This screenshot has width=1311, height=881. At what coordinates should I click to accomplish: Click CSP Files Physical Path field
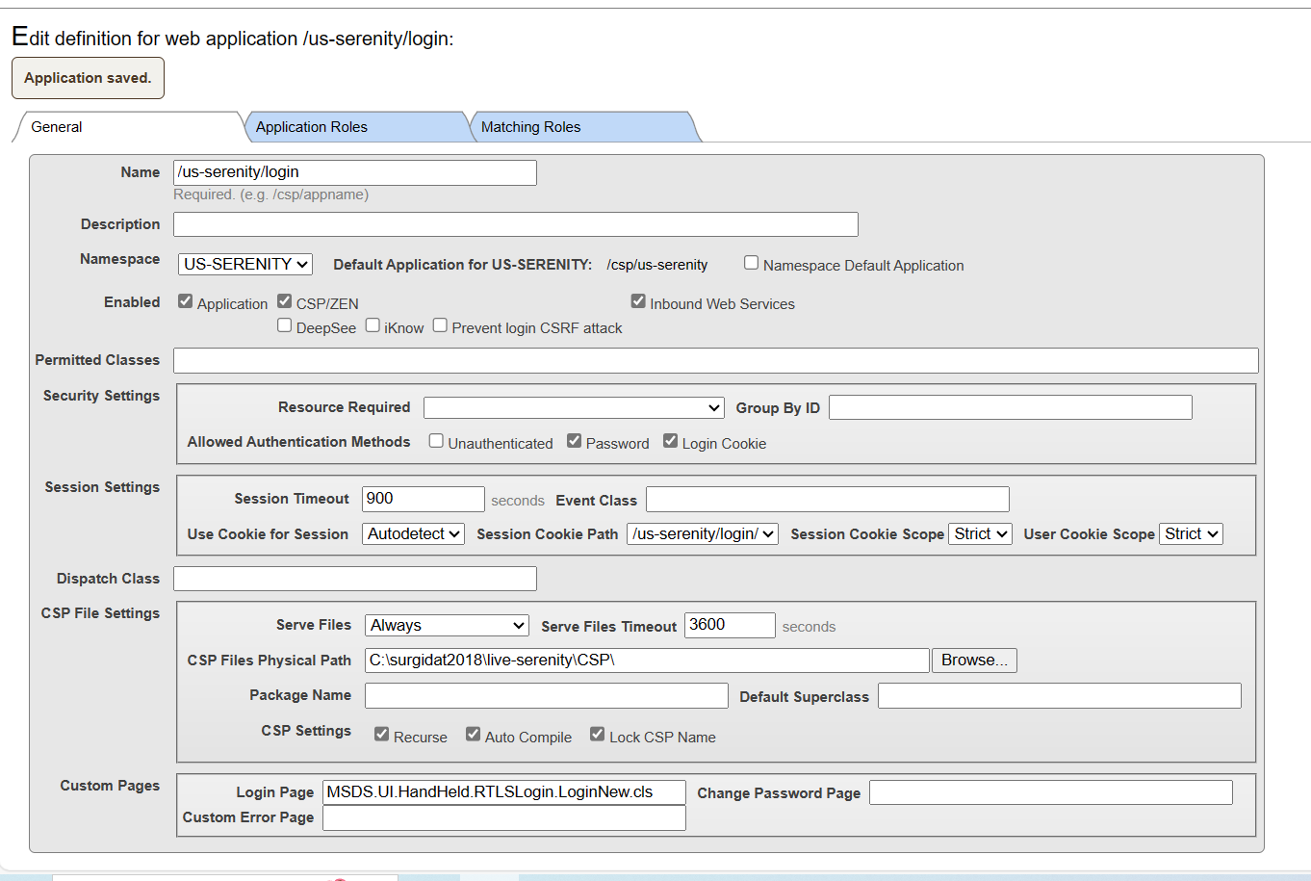[x=648, y=661]
